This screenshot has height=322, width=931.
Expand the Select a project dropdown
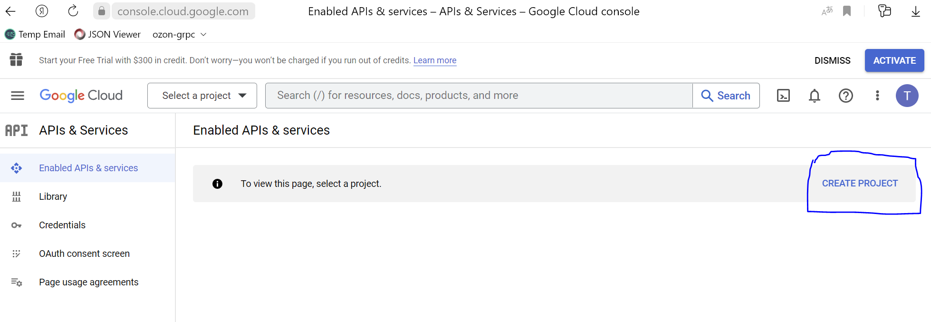click(x=202, y=96)
